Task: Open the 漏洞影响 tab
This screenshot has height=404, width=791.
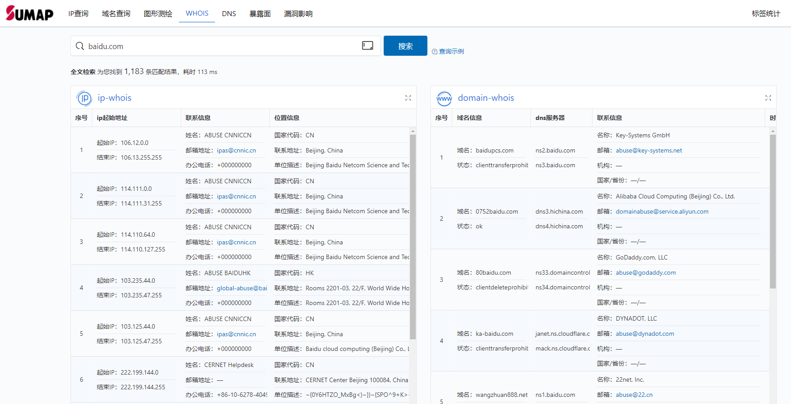Action: 298,13
